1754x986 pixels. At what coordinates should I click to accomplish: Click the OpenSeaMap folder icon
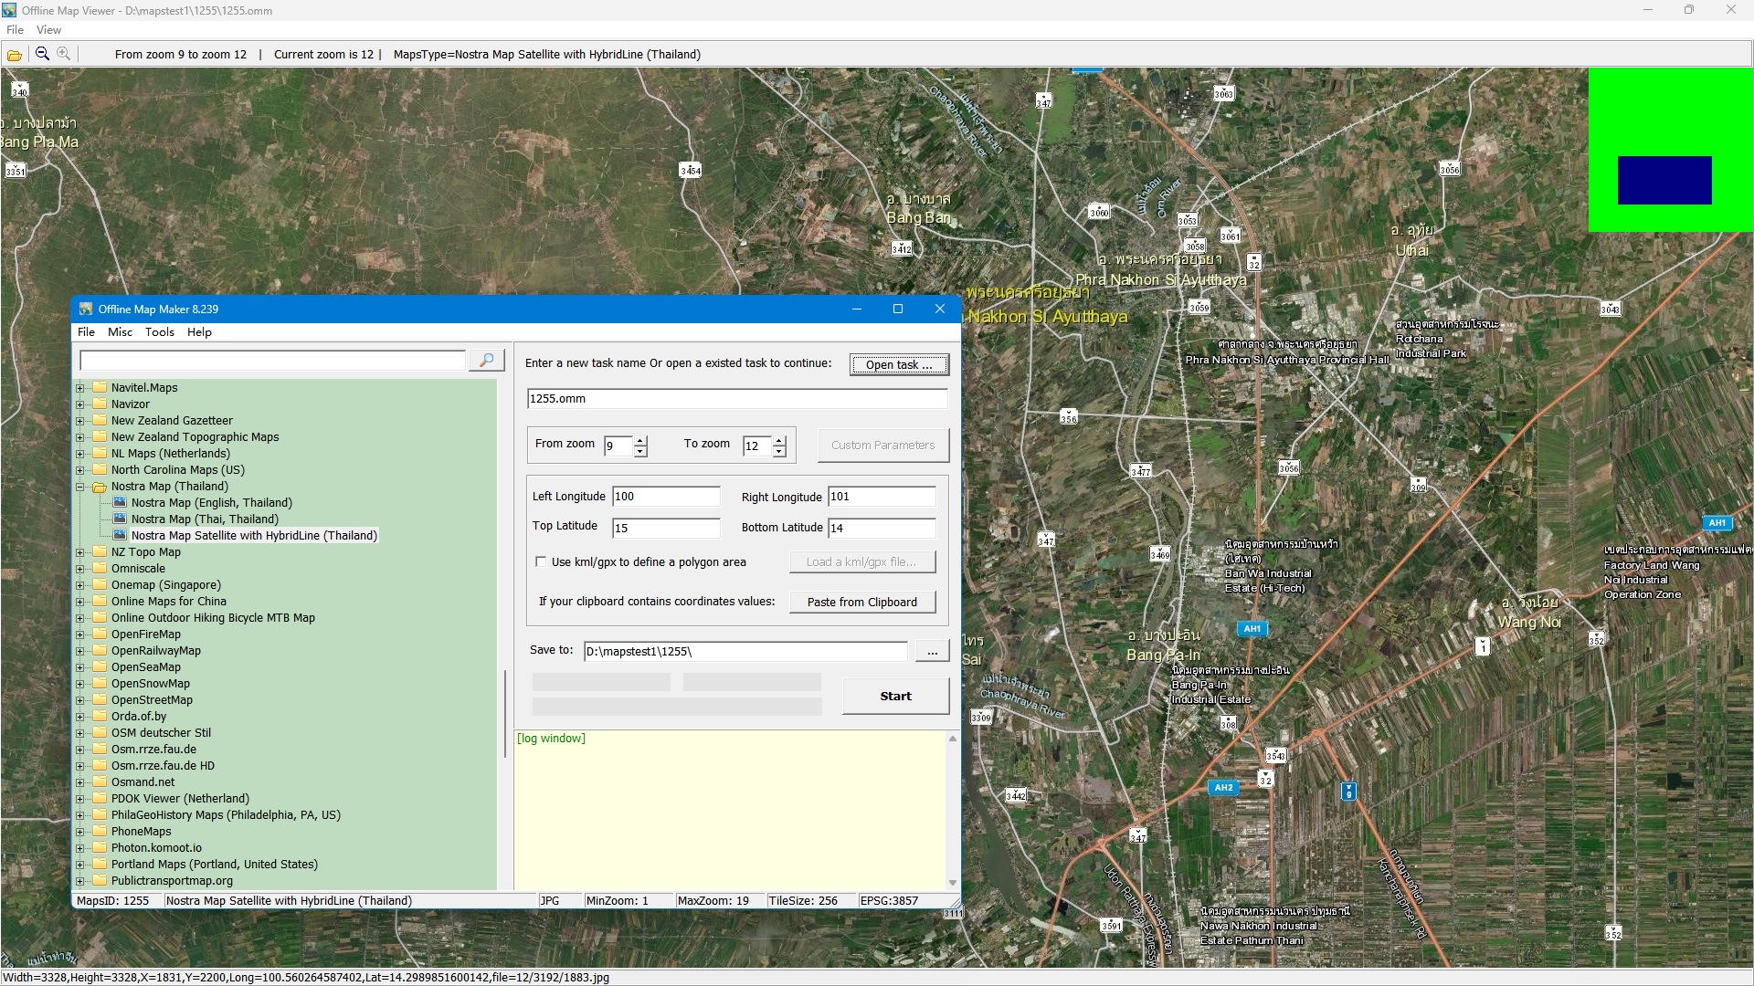click(x=100, y=667)
